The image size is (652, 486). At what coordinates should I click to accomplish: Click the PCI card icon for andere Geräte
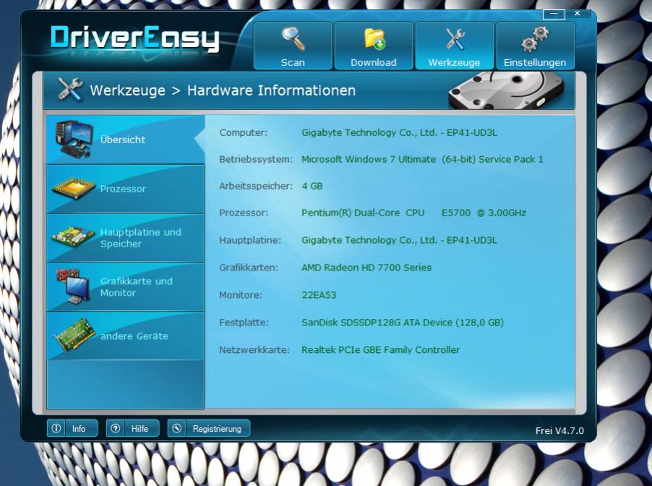[74, 336]
